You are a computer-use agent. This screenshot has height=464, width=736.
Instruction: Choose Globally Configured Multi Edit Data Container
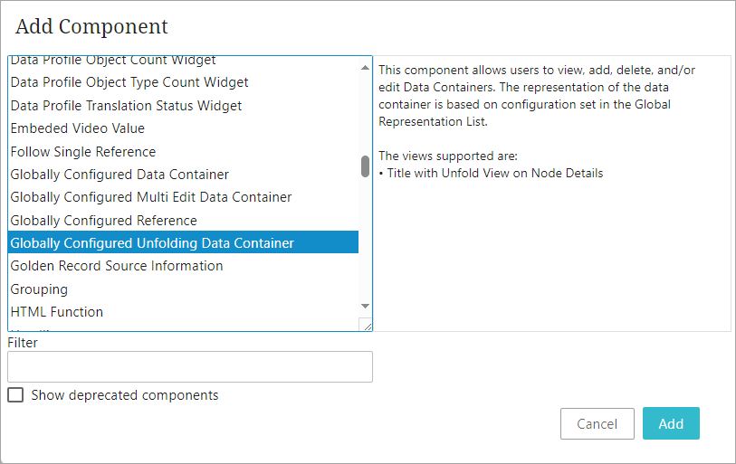[150, 197]
